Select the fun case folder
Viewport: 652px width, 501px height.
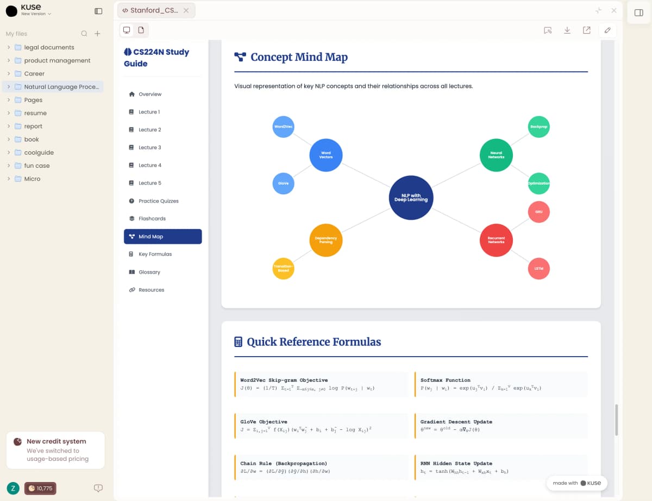53,166
